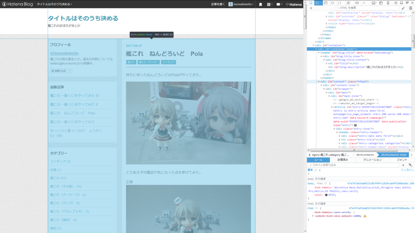Toggle the split console icon
415x233 pixels.
[381, 3]
